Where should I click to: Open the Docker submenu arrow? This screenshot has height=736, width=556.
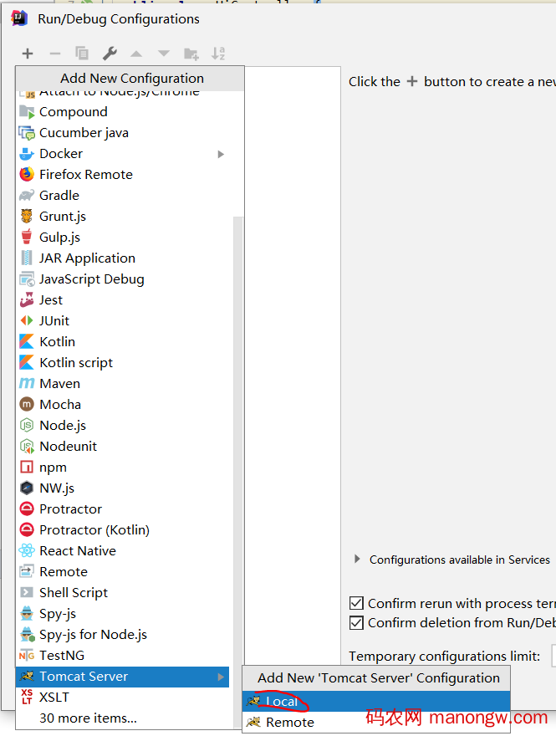221,154
